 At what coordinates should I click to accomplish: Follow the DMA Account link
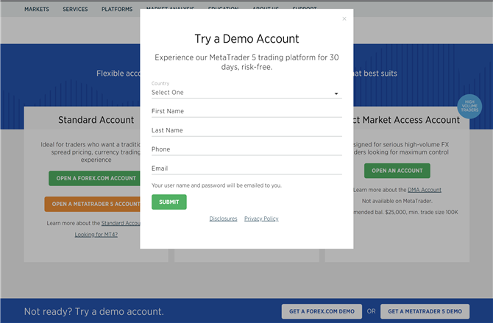[425, 190]
